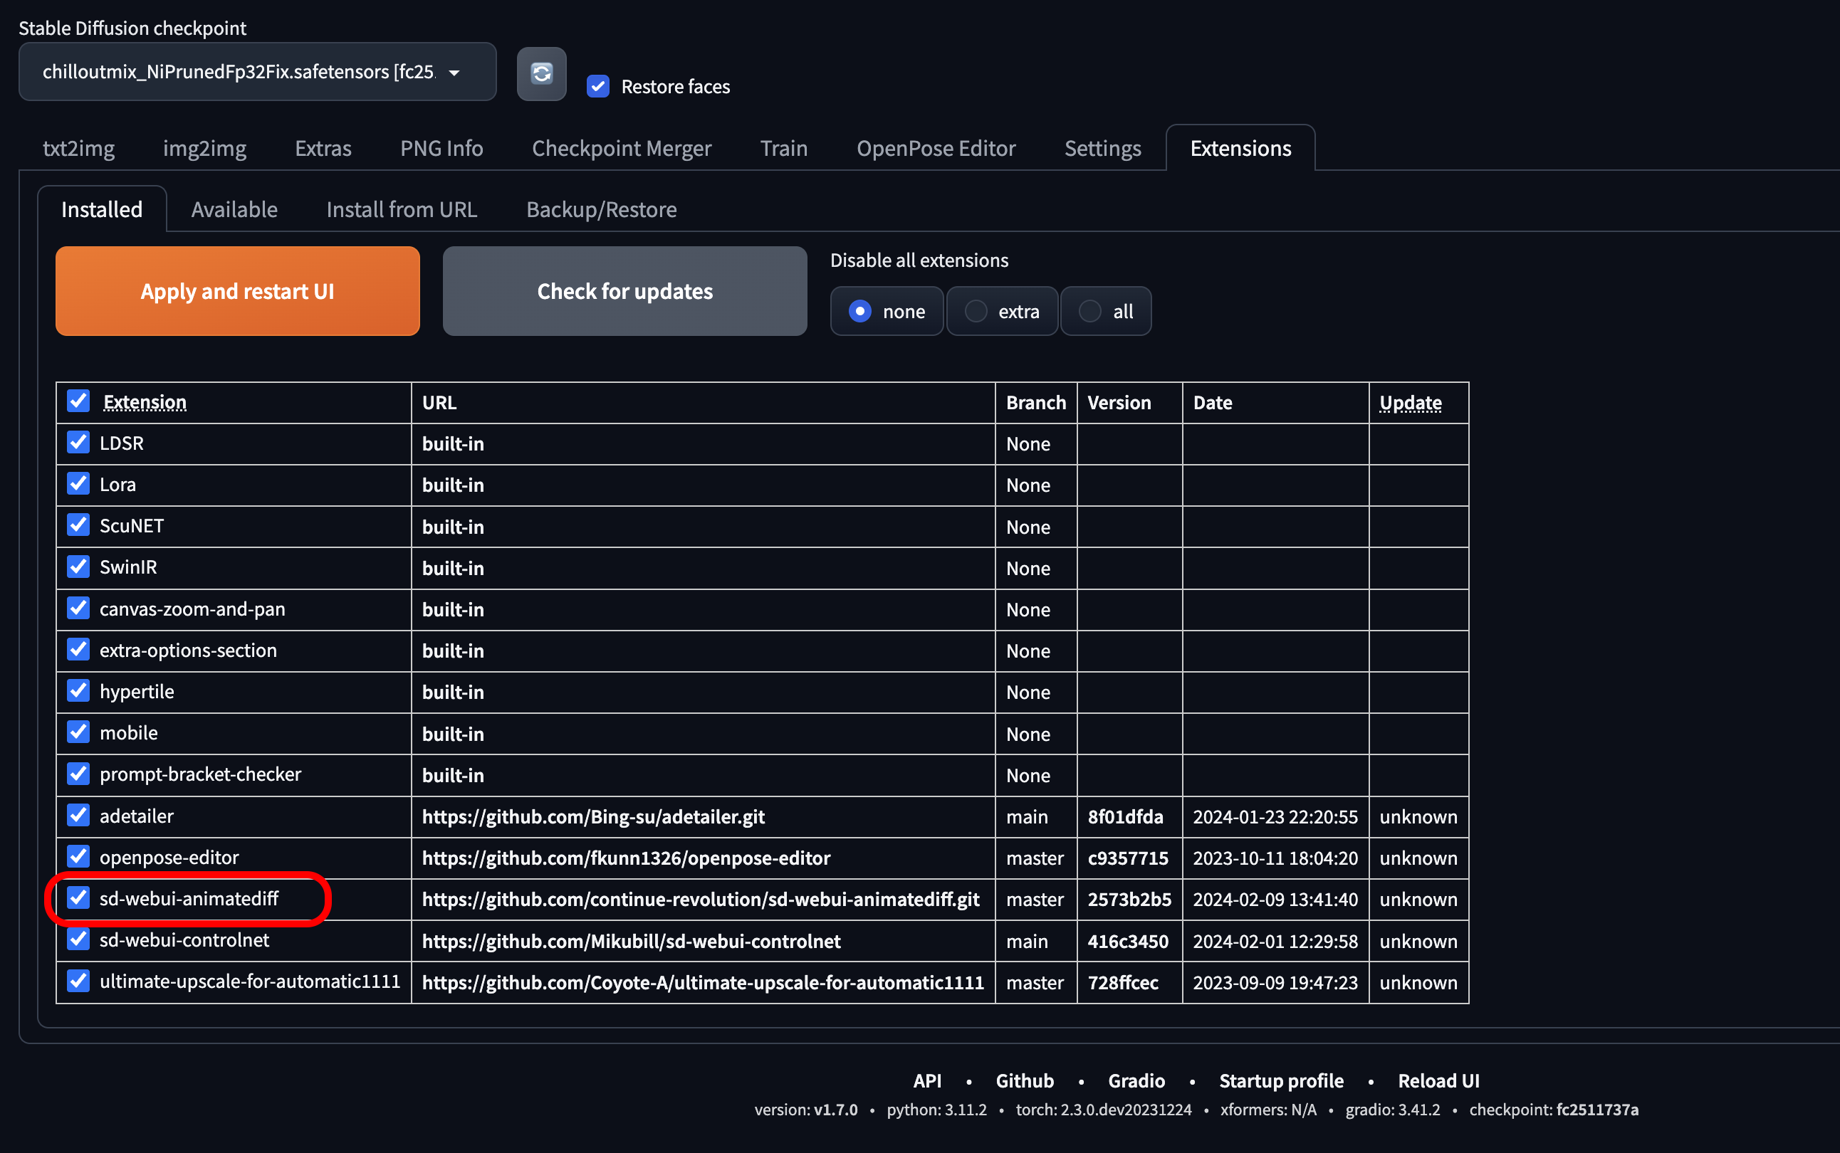Open the Startup profile footer link
Viewport: 1840px width, 1153px height.
coord(1281,1080)
